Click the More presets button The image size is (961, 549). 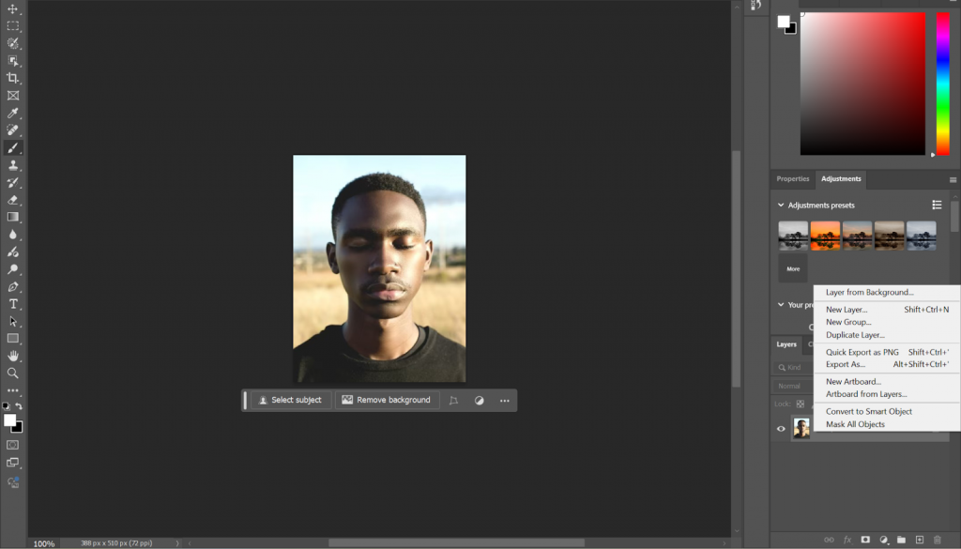click(x=793, y=269)
